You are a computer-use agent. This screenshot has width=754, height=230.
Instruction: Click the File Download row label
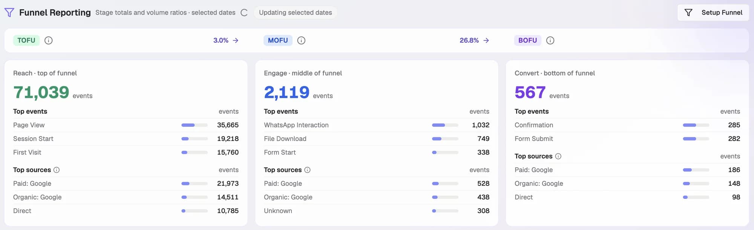pos(285,139)
